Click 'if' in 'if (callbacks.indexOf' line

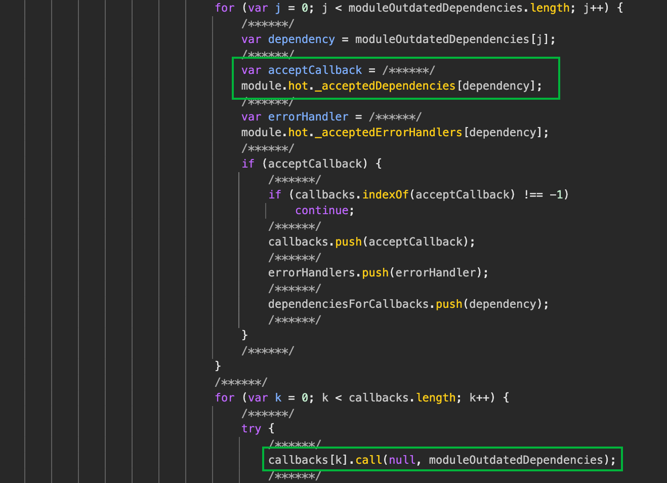pos(275,195)
